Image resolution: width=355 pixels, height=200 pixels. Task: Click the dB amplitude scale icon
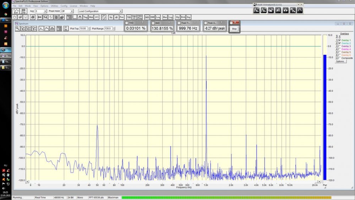(116, 17)
